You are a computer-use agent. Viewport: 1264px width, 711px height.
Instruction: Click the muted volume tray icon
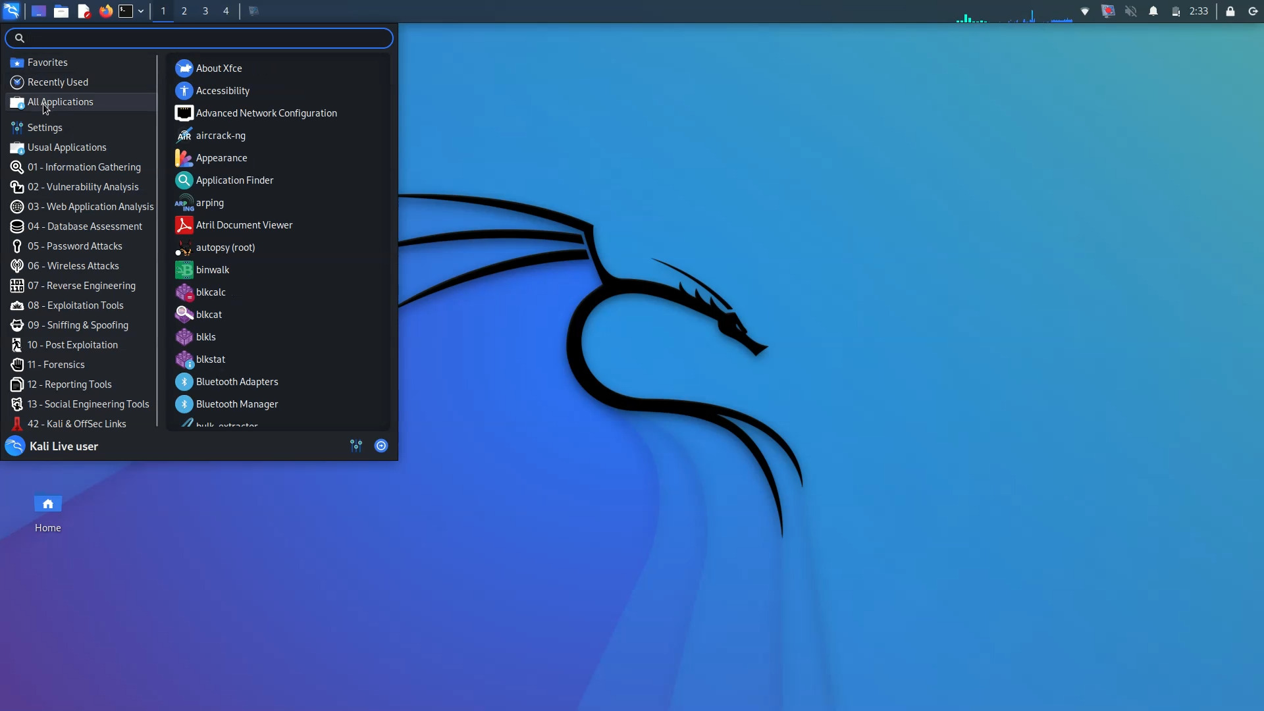pos(1131,11)
